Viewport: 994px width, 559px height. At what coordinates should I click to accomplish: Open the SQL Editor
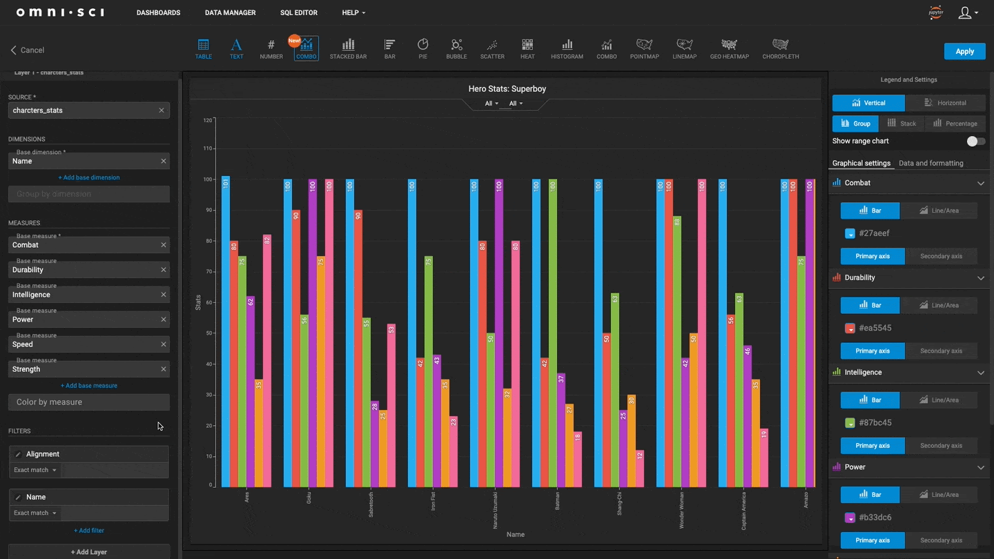[299, 12]
